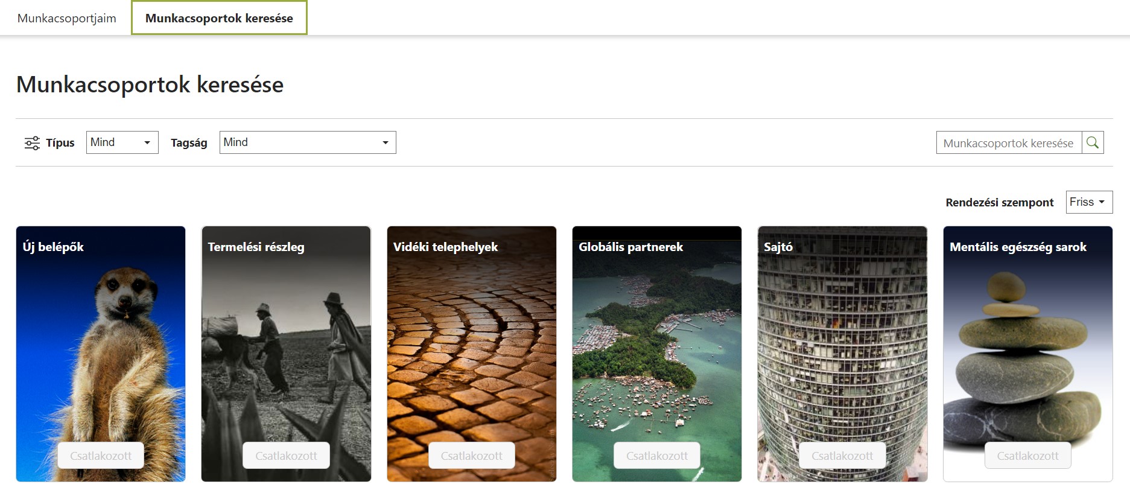Open the Típus dropdown

pyautogui.click(x=122, y=142)
